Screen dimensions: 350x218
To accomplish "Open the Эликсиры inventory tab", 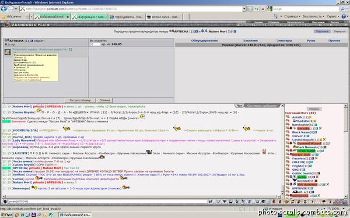I will pos(284,41).
